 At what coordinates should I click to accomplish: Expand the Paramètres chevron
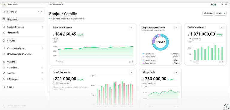coord(43,68)
